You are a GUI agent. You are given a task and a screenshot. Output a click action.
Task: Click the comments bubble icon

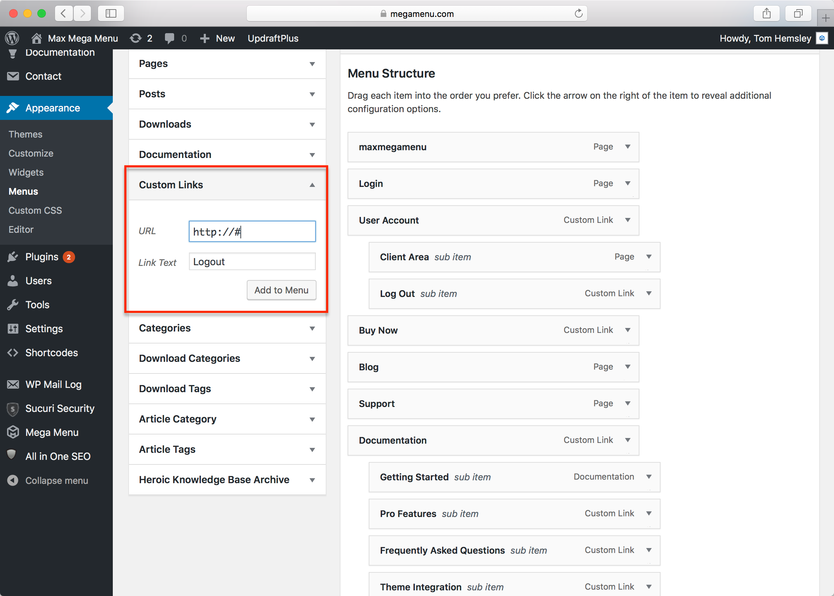169,38
